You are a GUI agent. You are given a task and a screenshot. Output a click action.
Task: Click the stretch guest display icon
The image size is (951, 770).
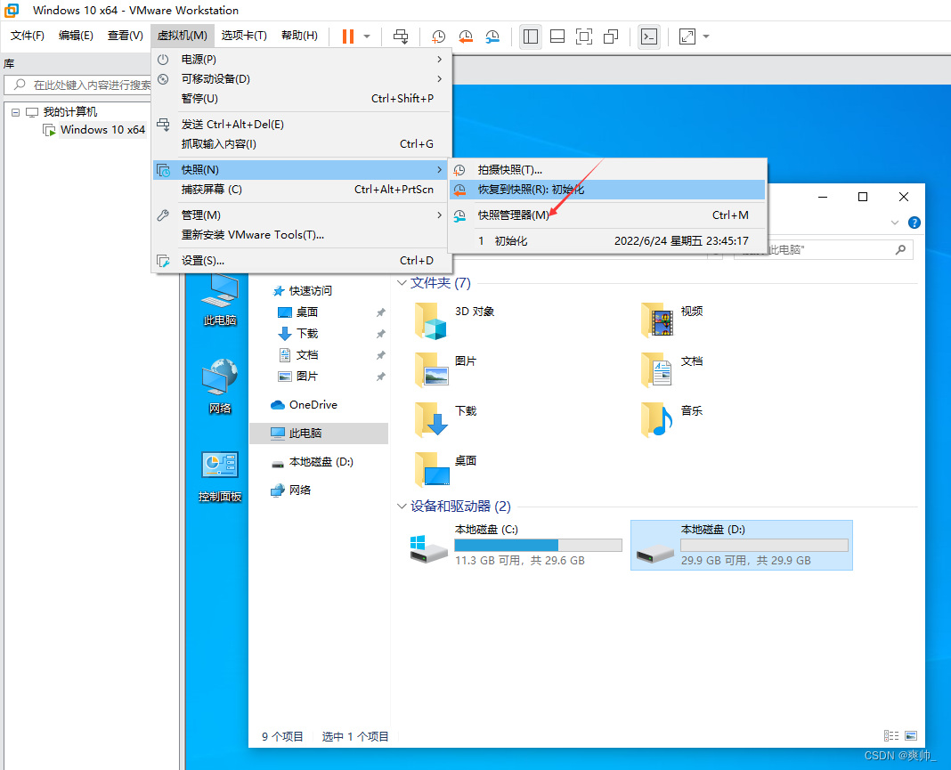coord(687,36)
